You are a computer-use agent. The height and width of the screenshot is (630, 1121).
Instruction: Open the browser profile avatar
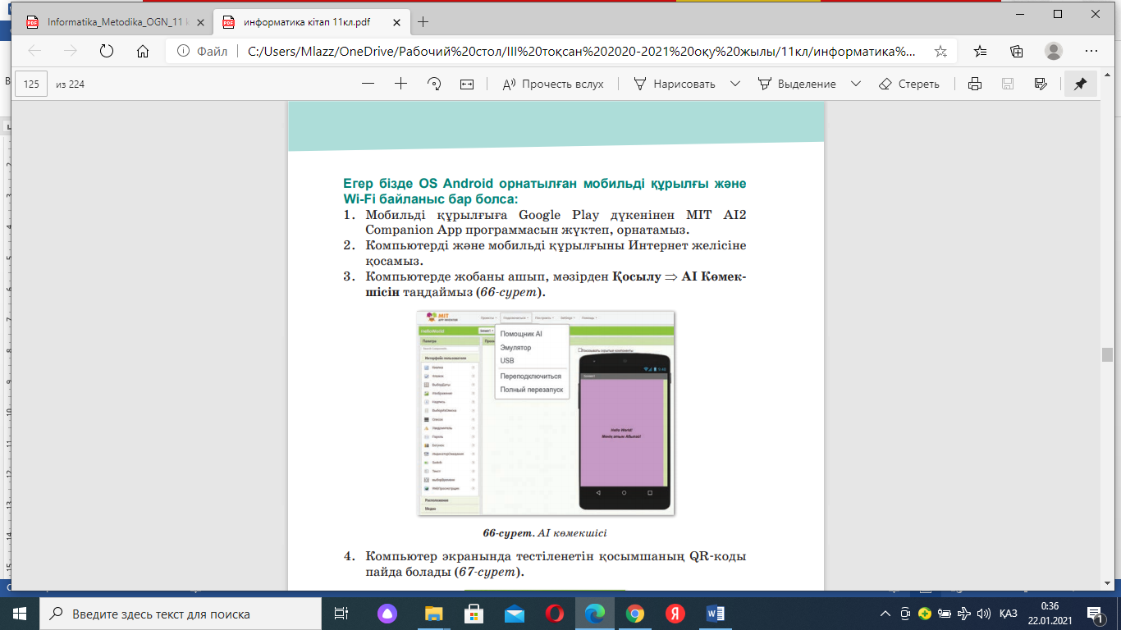tap(1054, 51)
